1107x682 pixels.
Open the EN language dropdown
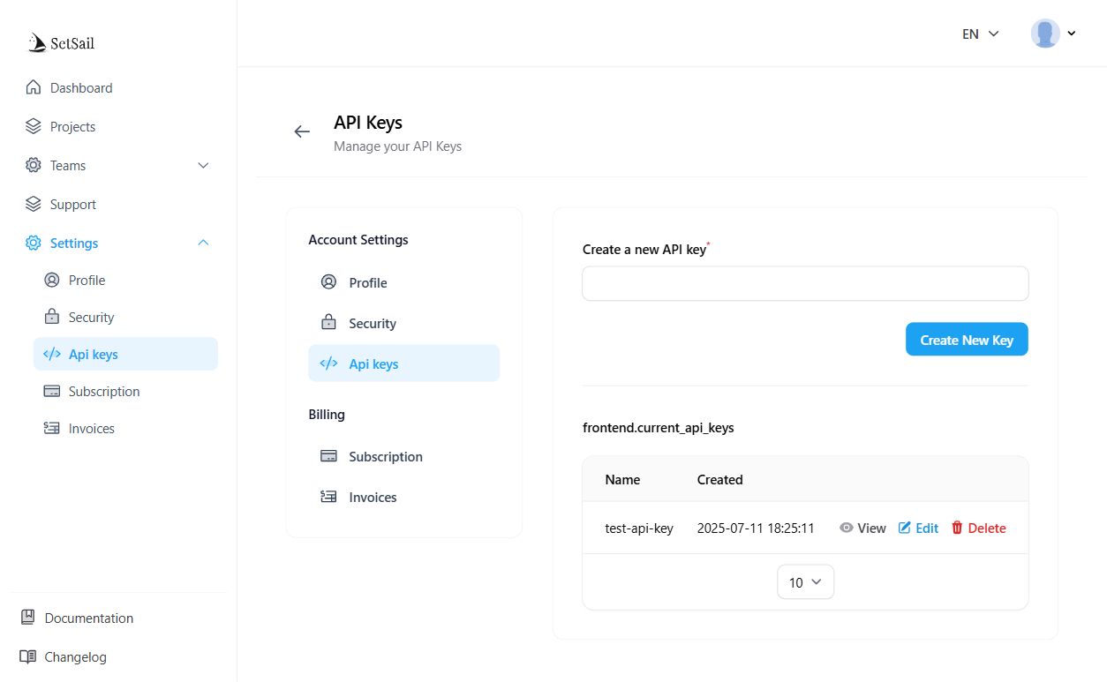tap(980, 34)
